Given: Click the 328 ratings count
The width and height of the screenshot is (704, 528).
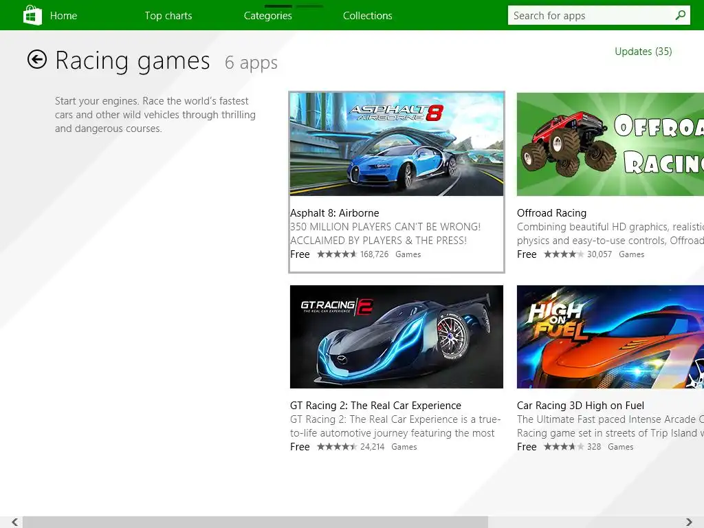Looking at the screenshot, I should (x=594, y=447).
